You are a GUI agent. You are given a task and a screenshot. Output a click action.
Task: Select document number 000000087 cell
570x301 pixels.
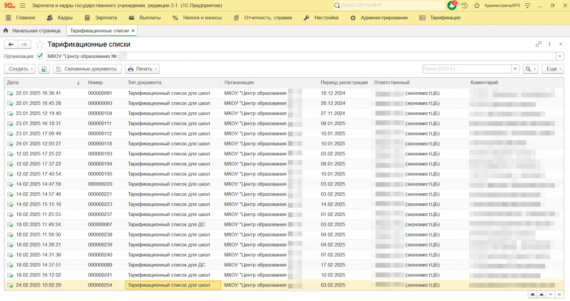pyautogui.click(x=100, y=224)
